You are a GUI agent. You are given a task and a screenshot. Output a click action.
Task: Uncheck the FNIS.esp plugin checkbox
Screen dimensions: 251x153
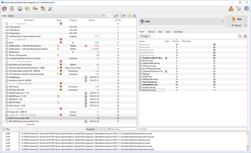tap(140, 74)
